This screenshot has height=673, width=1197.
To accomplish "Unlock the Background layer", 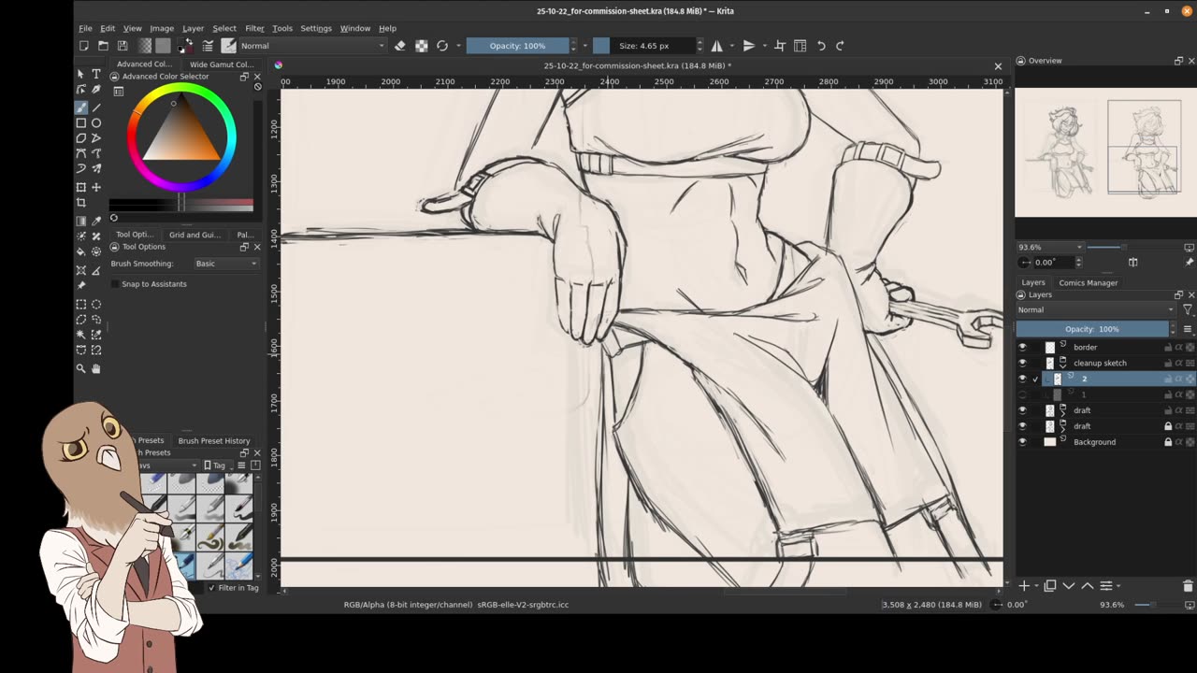I will pos(1168,442).
